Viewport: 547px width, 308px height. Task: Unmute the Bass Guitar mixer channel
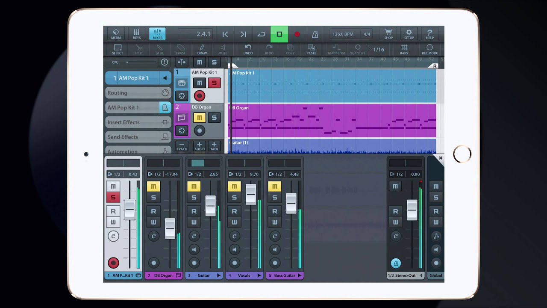click(x=274, y=187)
